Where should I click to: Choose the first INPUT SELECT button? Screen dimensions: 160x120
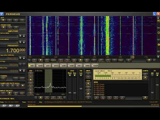[x=3, y=93]
